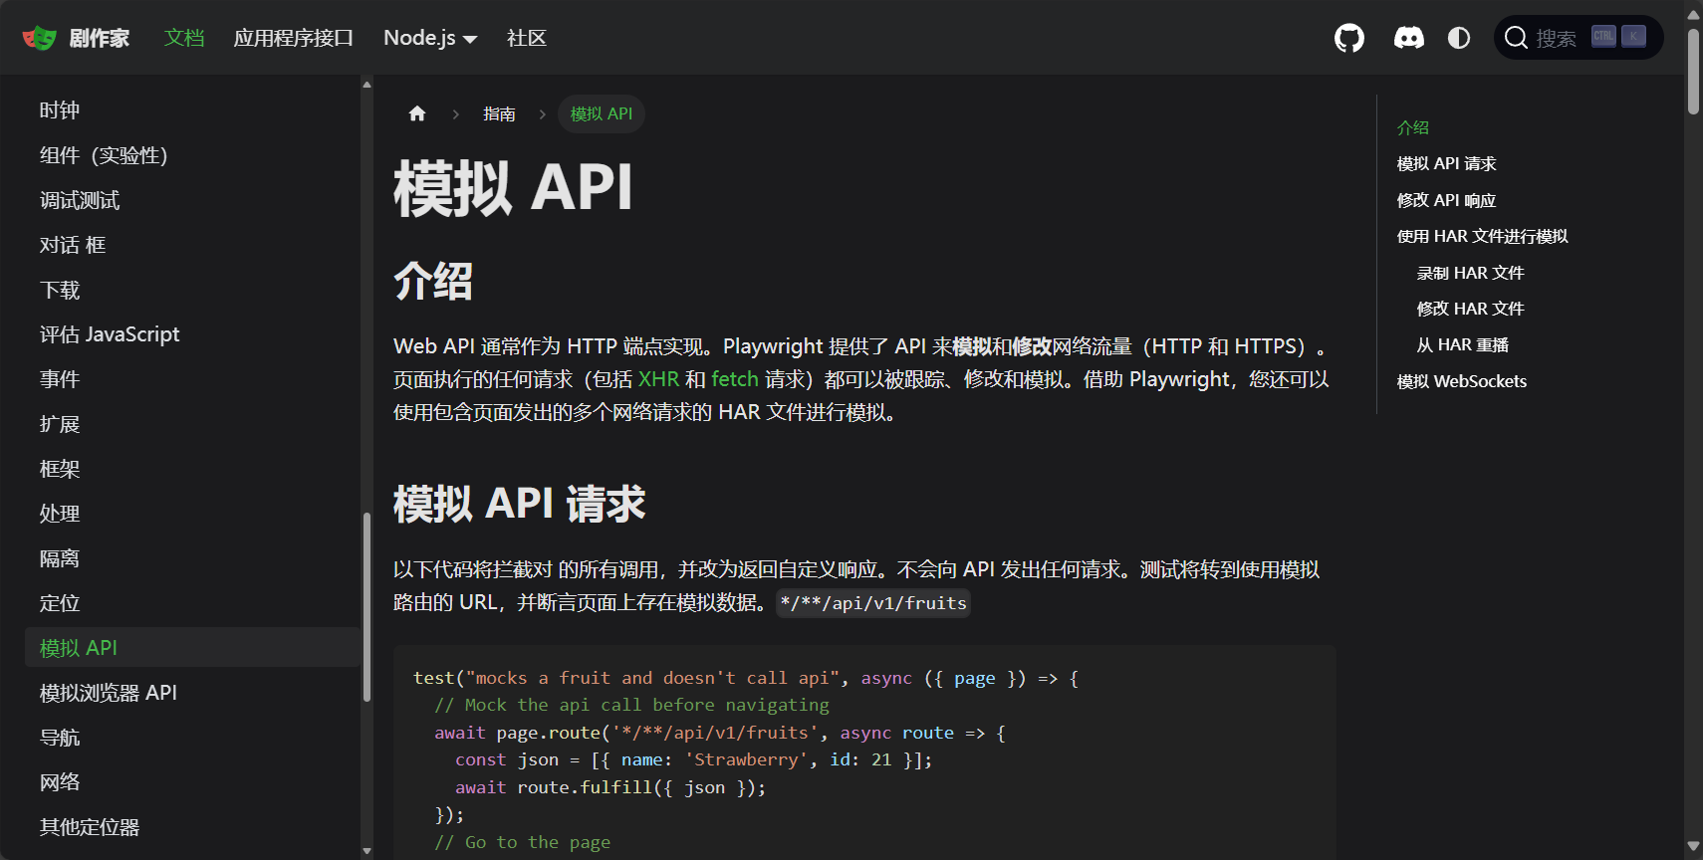
Task: Click the 模拟 API 请求 section heading
Action: coord(519,503)
